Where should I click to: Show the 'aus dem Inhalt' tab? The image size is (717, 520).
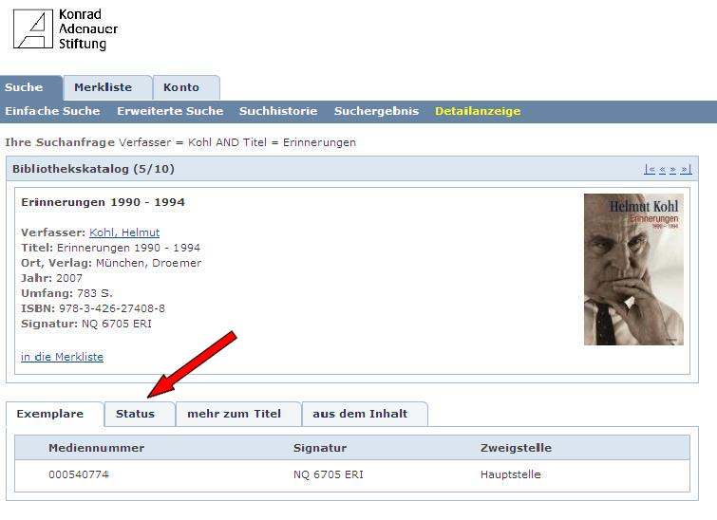360,414
